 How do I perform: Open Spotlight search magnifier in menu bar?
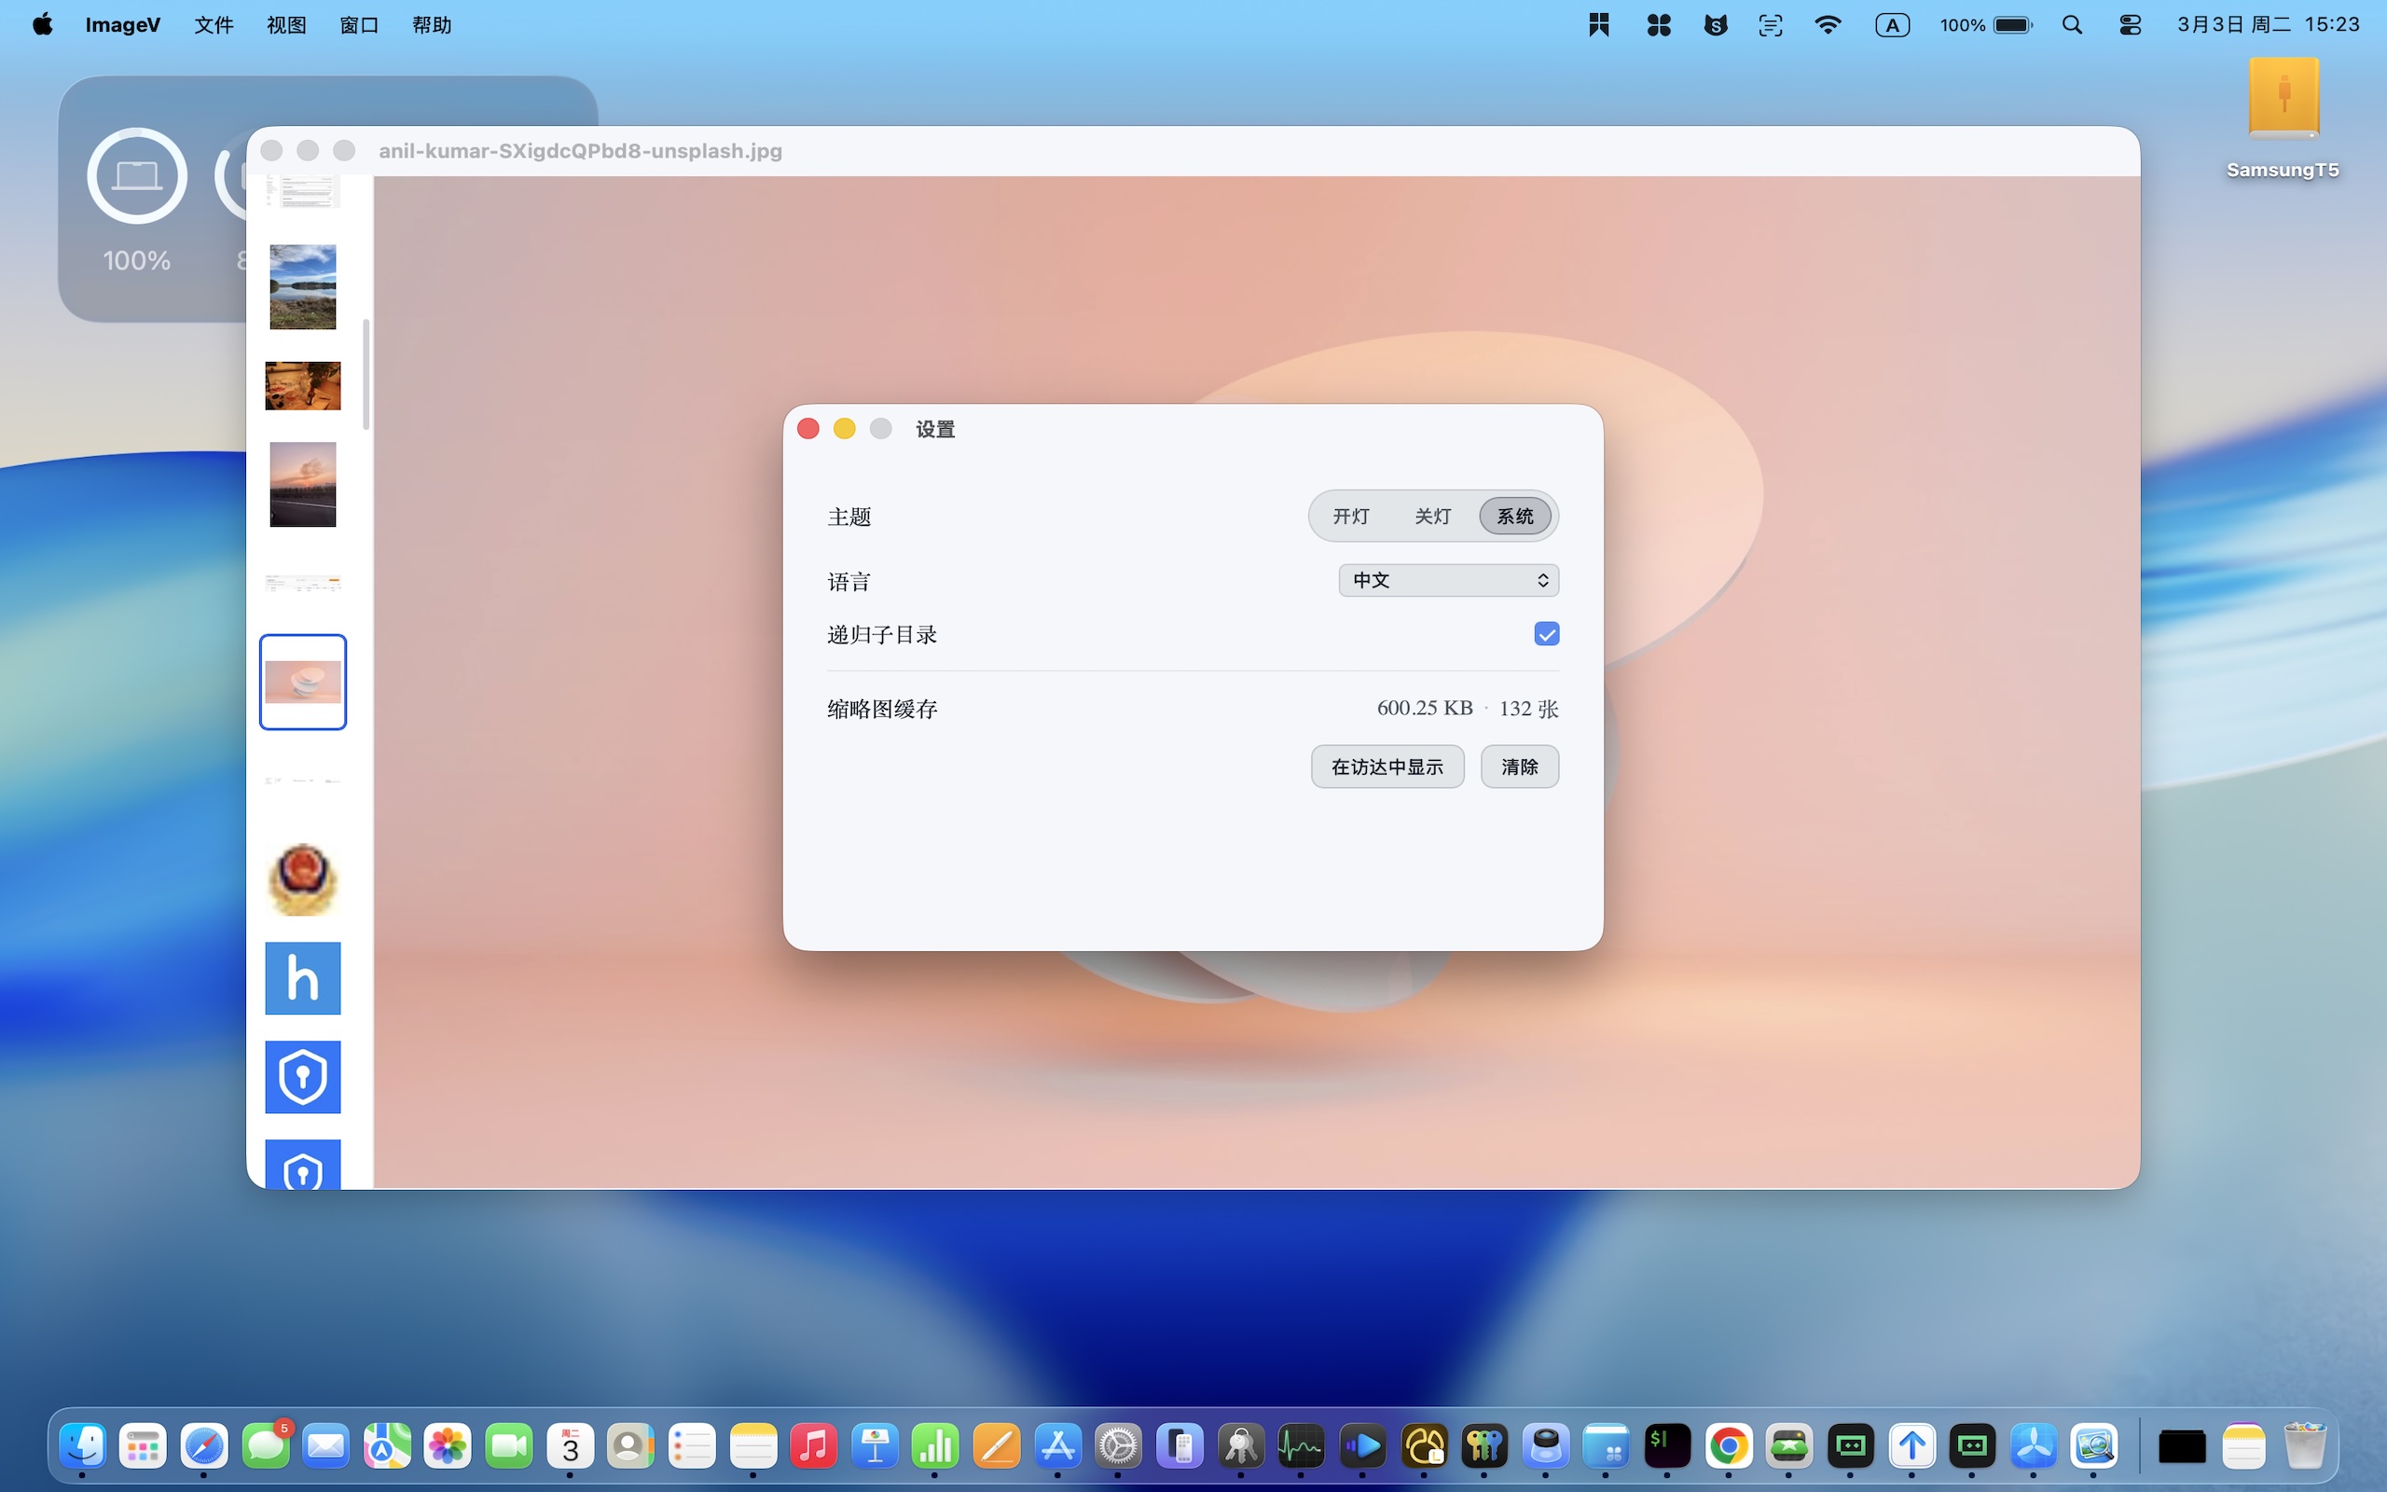coord(2071,24)
